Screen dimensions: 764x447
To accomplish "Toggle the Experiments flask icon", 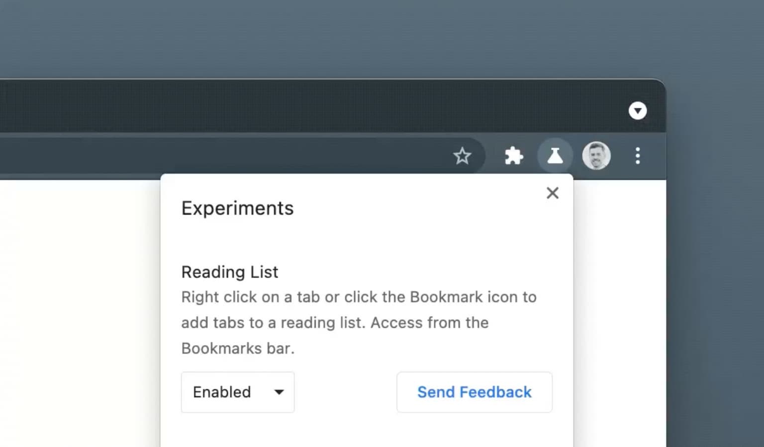I will coord(555,156).
